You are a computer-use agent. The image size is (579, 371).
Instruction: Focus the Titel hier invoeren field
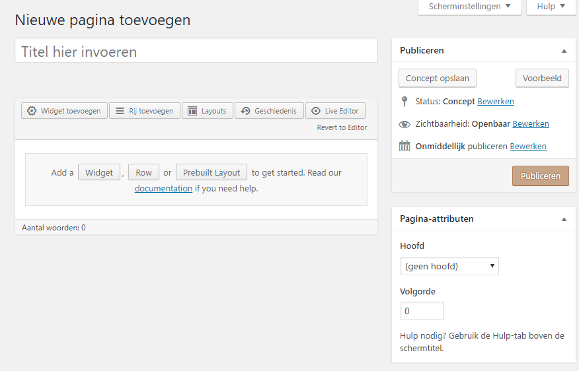point(196,51)
